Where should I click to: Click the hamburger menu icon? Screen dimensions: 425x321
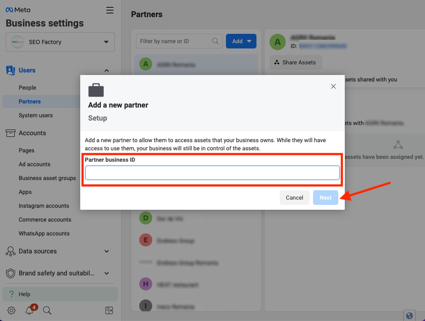point(110,11)
